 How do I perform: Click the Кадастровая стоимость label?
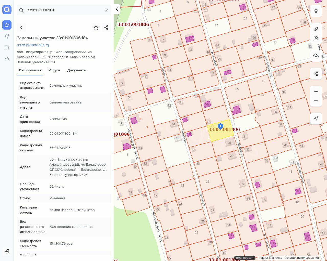click(x=30, y=244)
